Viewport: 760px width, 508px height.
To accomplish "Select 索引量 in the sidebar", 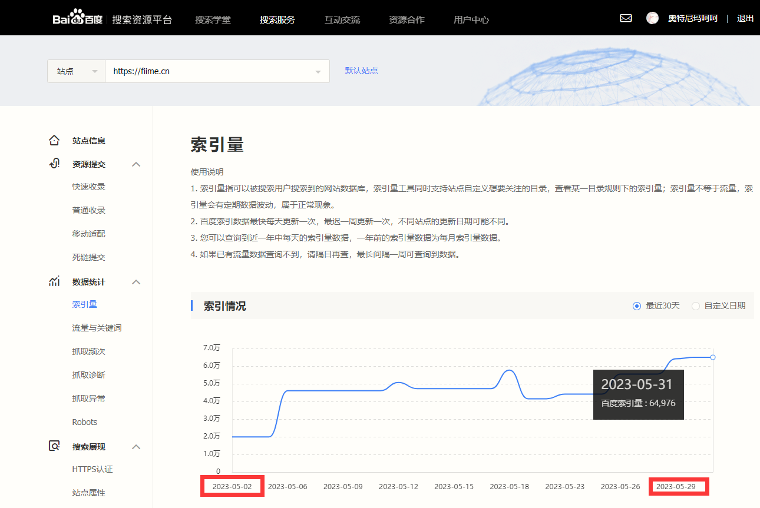I will 85,304.
